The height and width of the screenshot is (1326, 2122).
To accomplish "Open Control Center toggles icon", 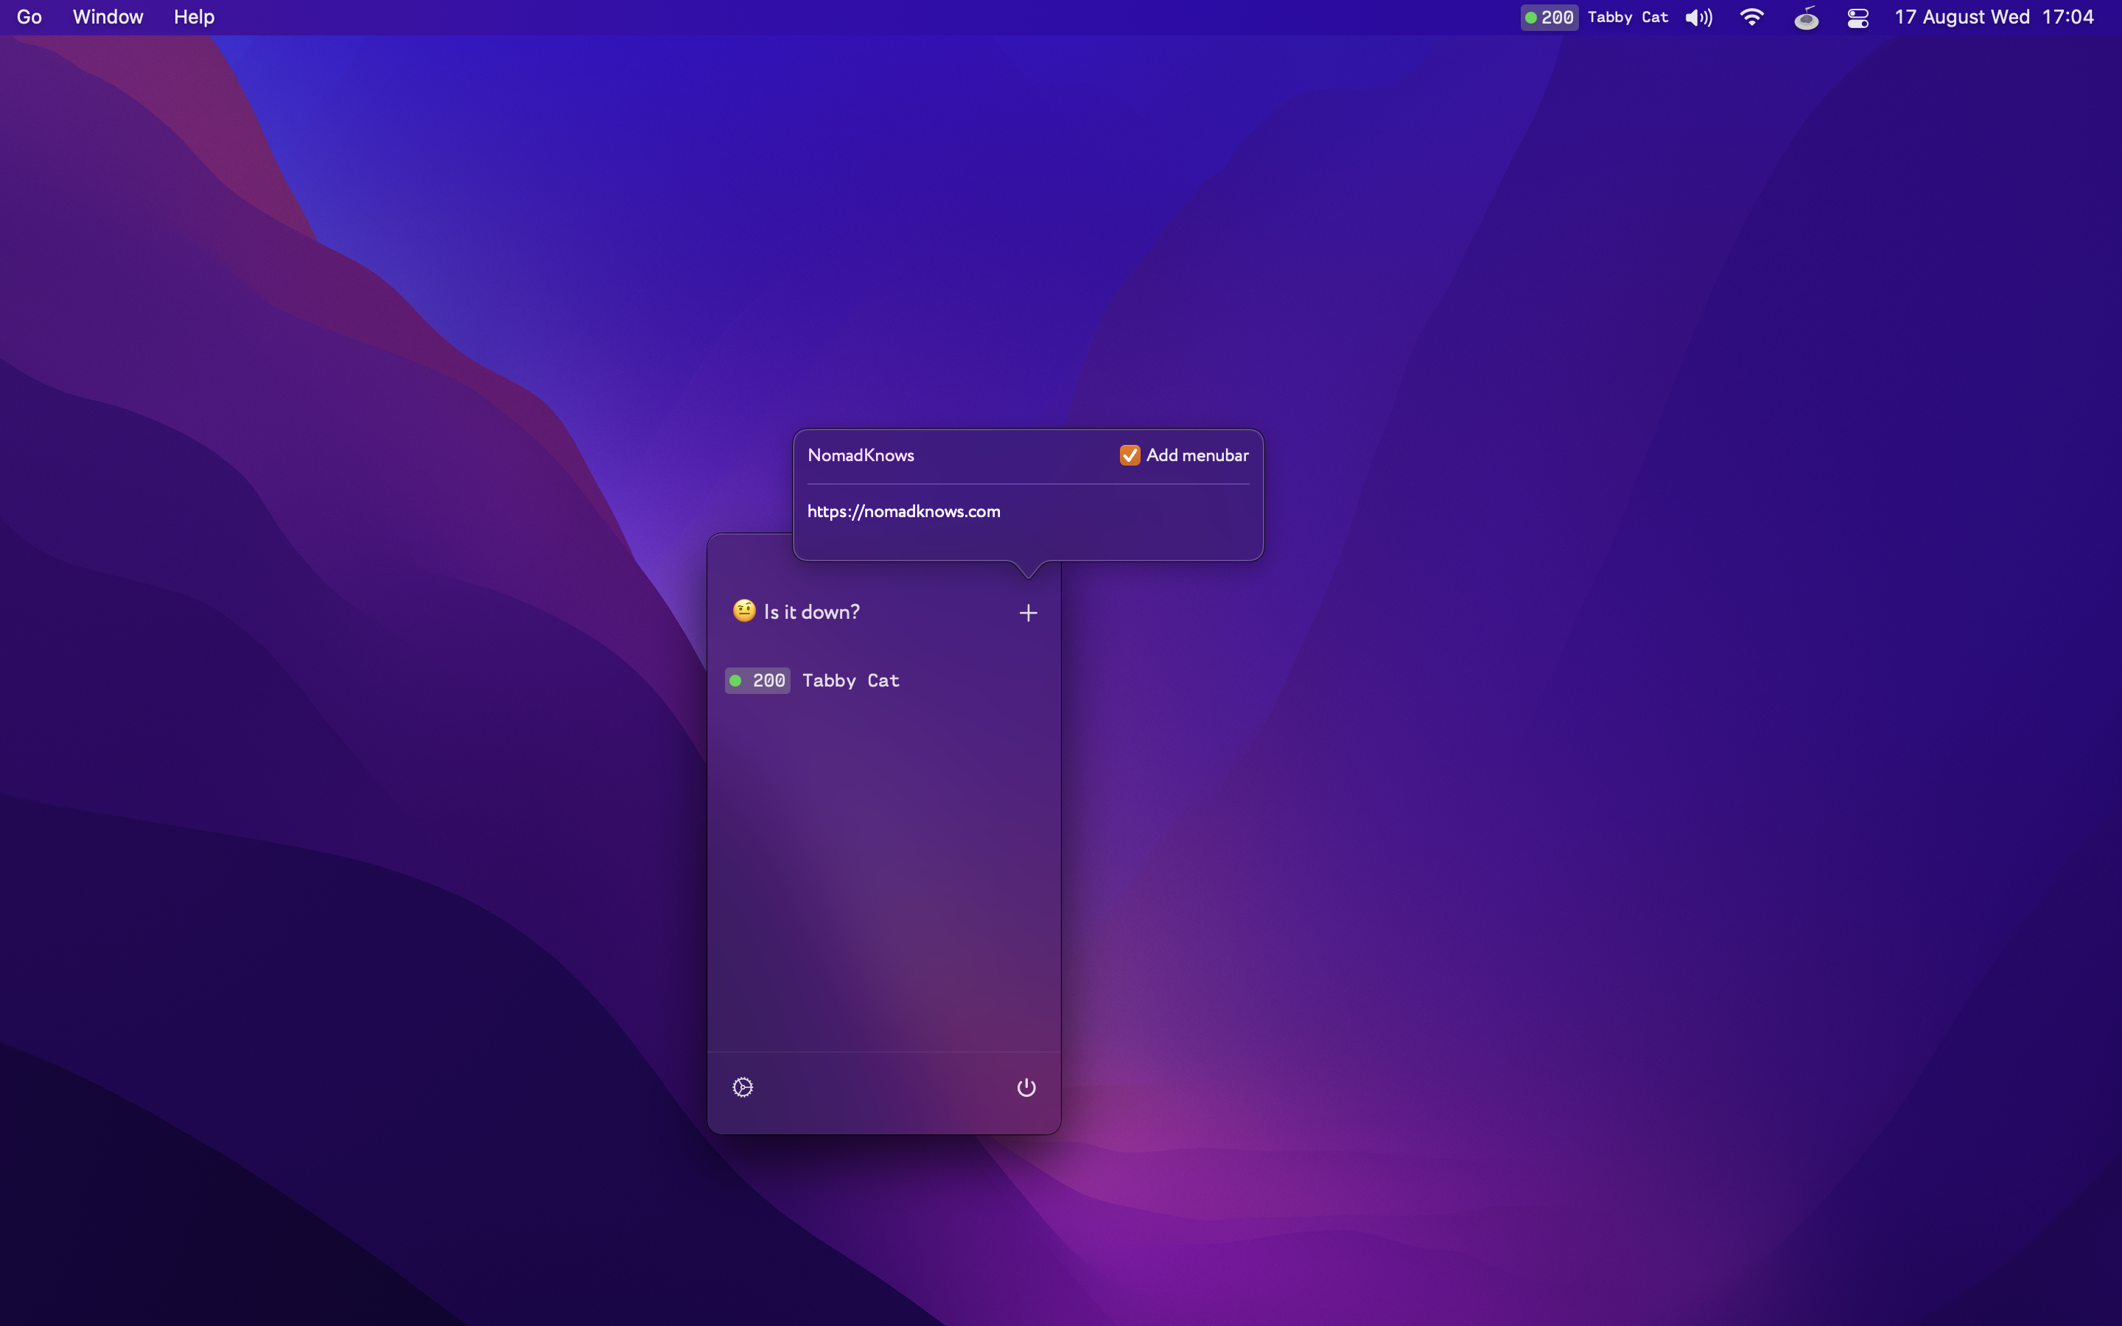I will pyautogui.click(x=1857, y=18).
